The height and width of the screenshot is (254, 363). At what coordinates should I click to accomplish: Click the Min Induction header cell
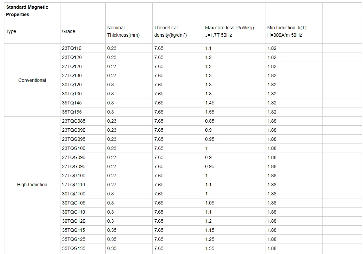coord(287,31)
